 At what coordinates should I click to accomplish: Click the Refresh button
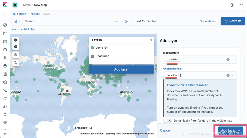(233, 21)
